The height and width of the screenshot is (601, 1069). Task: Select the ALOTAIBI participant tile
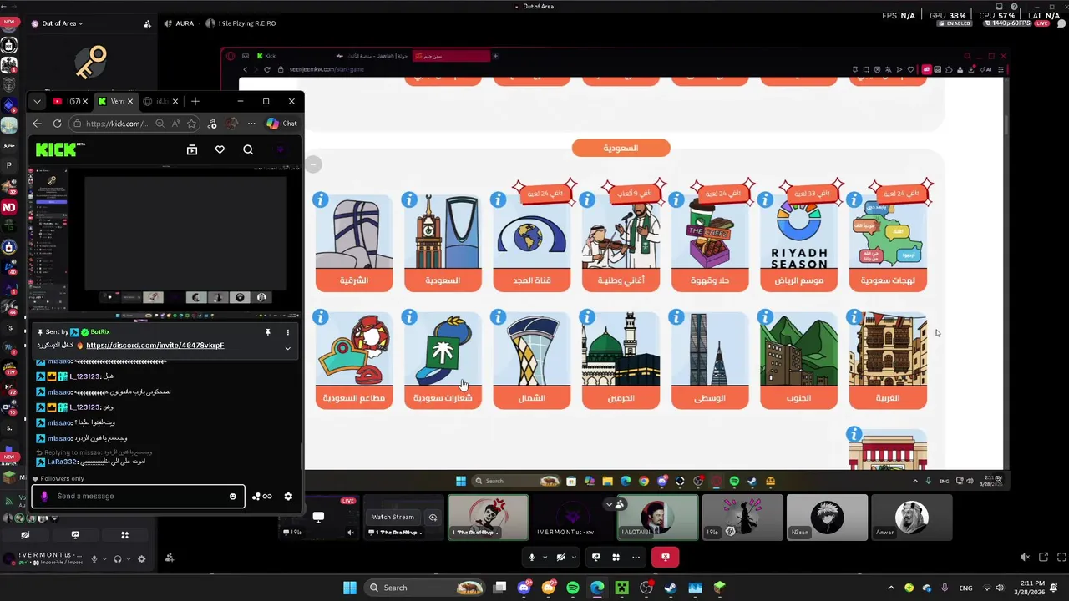pyautogui.click(x=657, y=518)
